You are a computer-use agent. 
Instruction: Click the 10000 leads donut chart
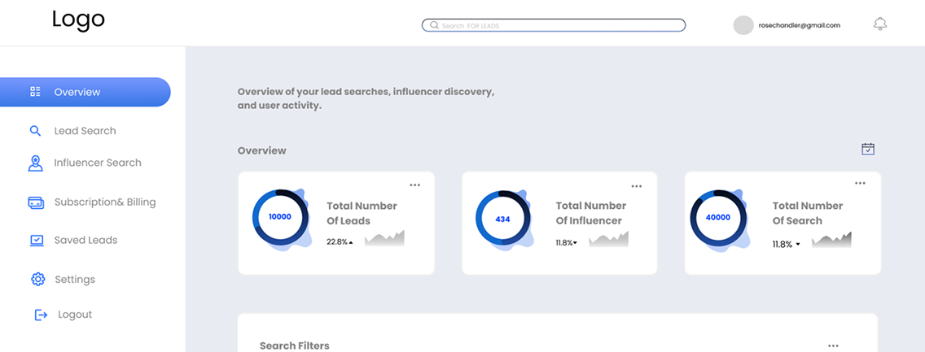pyautogui.click(x=280, y=218)
